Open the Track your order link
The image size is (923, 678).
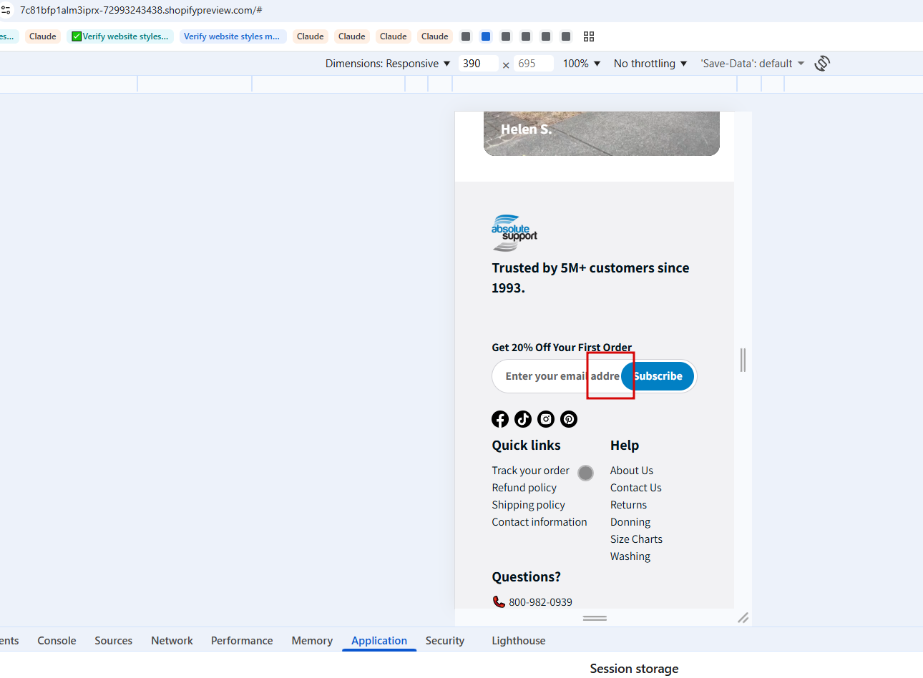click(531, 471)
